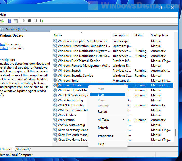Viewport: 182px width, 161px height.
Task: Select Windows Remote Management service row
Action: (x=113, y=66)
